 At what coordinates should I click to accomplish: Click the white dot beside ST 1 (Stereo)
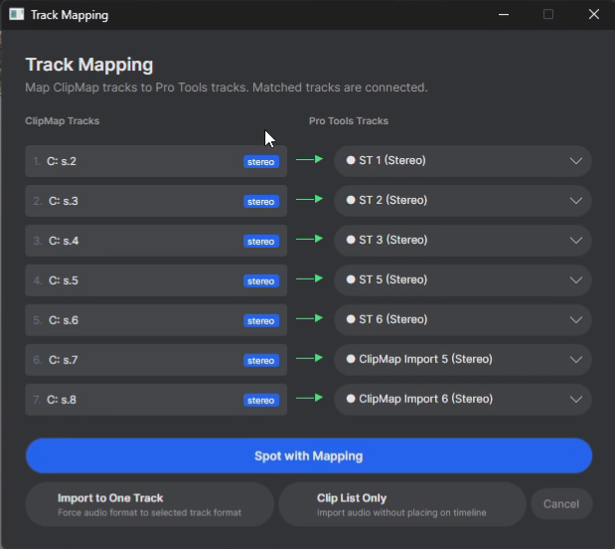351,160
